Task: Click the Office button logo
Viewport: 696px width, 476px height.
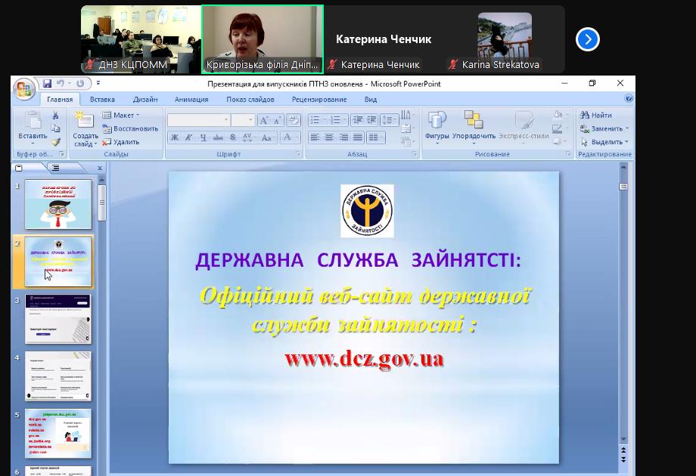Action: click(x=24, y=88)
